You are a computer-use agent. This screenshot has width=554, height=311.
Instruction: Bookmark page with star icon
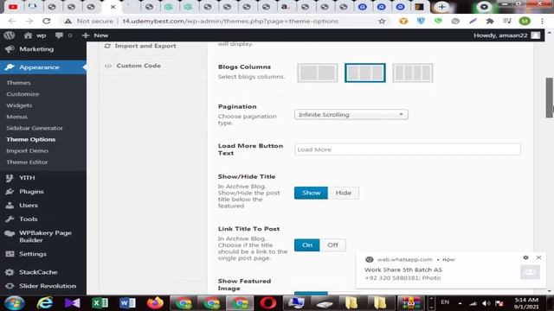coord(382,21)
